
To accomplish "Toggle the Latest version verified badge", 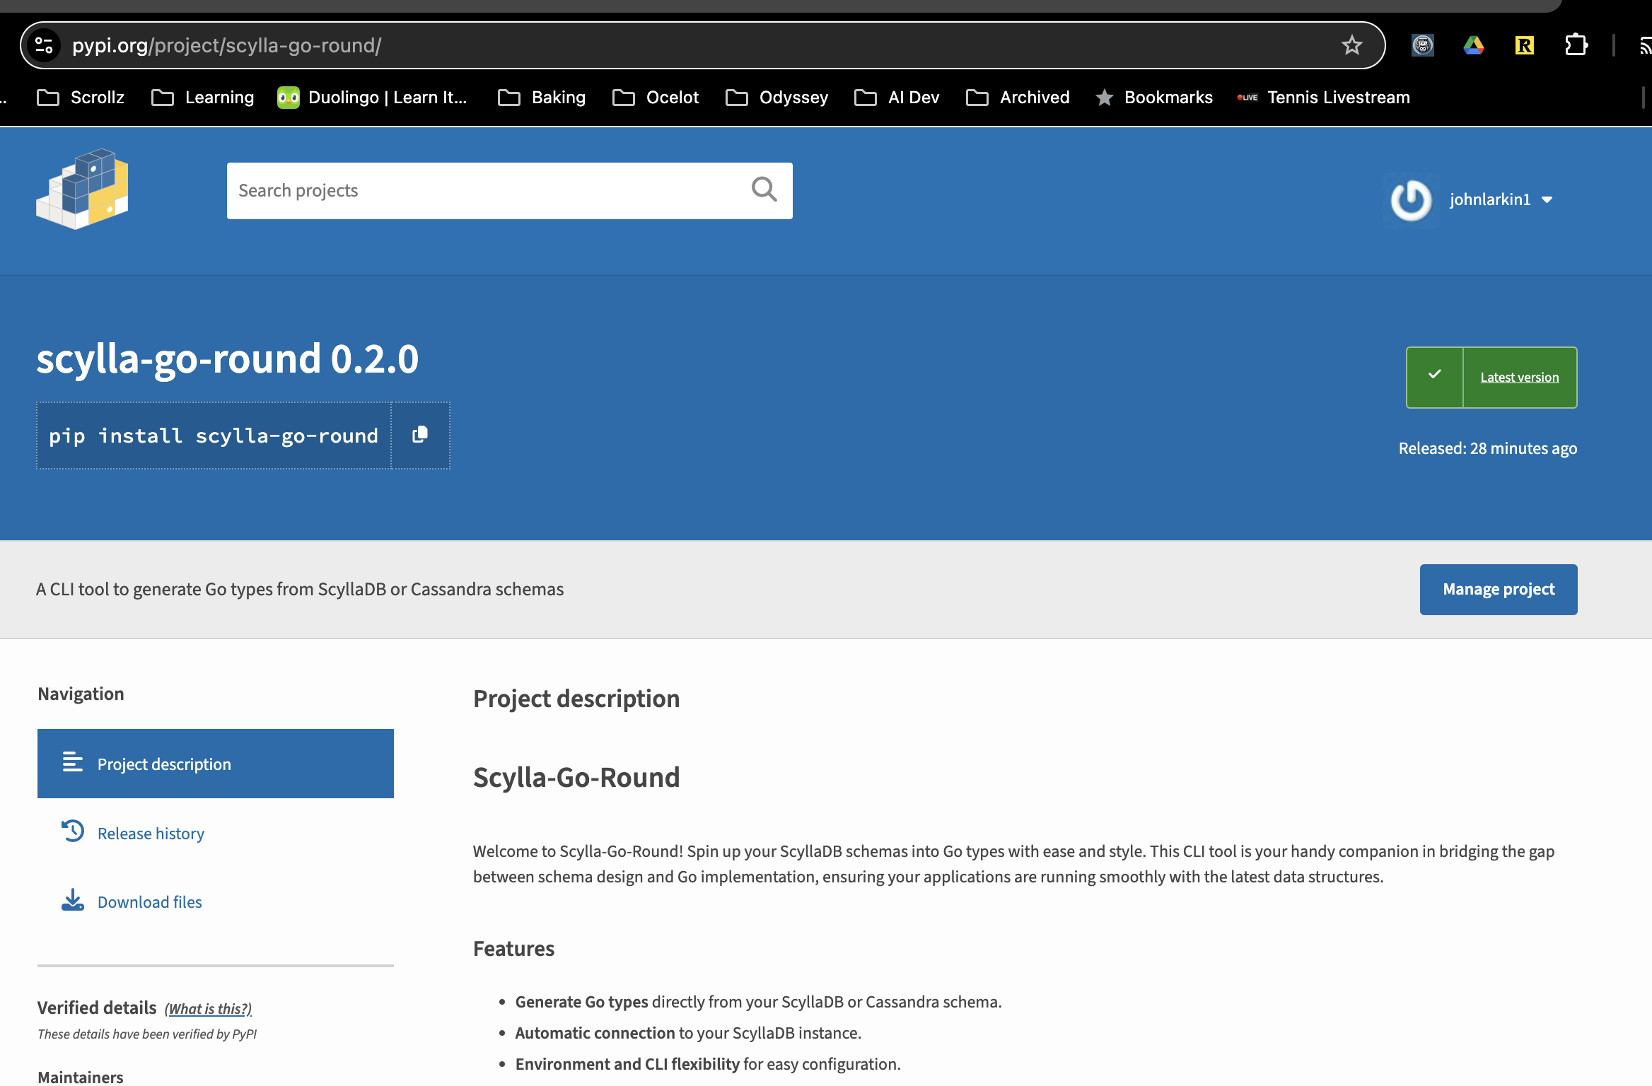I will click(1491, 377).
